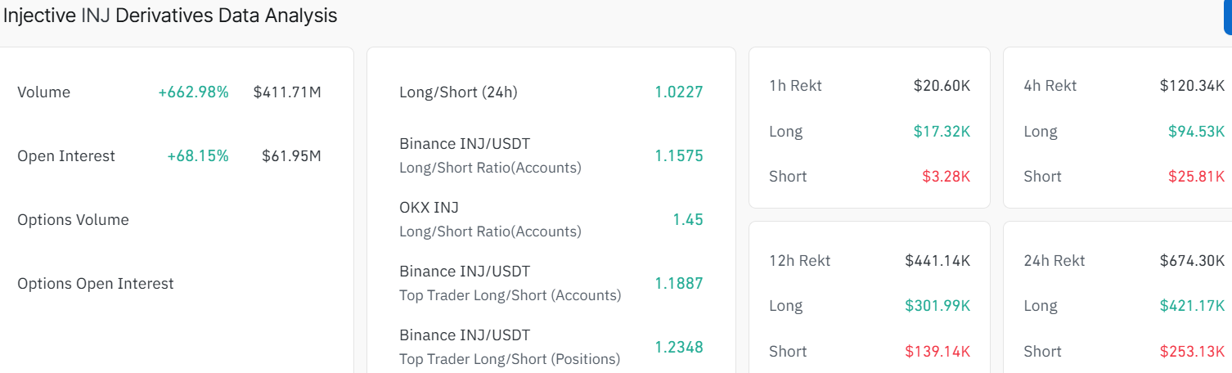This screenshot has width=1232, height=373.
Task: Click the +68.15% open interest change
Action: point(198,156)
